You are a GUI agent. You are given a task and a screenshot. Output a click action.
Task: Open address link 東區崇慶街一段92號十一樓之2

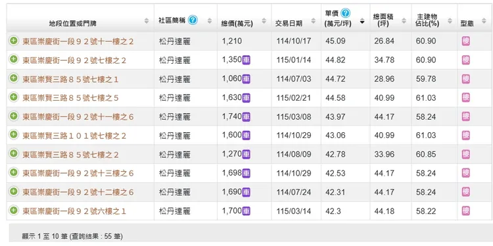(x=78, y=41)
